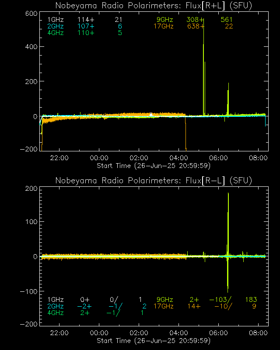
Task: Click the 00:00 x-axis tick on R+L plot
Action: [x=99, y=158]
